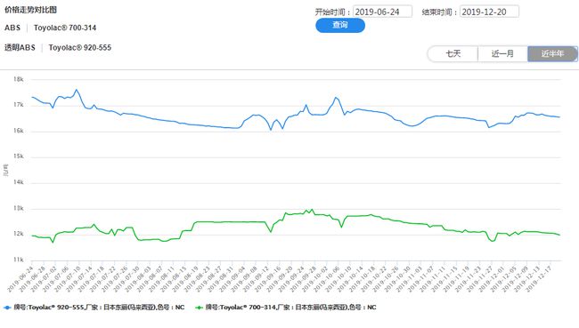Image resolution: width=579 pixels, height=328 pixels.
Task: Click the blue line's highest peak near 2019-07-10
Action: [77, 90]
